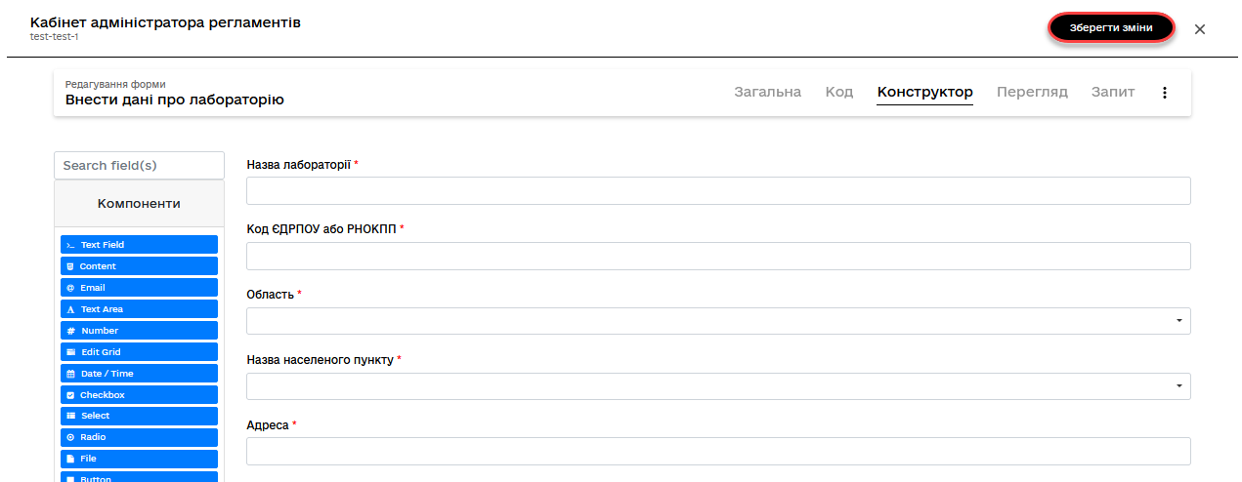The image size is (1242, 482).
Task: Expand the Область dropdown
Action: point(718,321)
